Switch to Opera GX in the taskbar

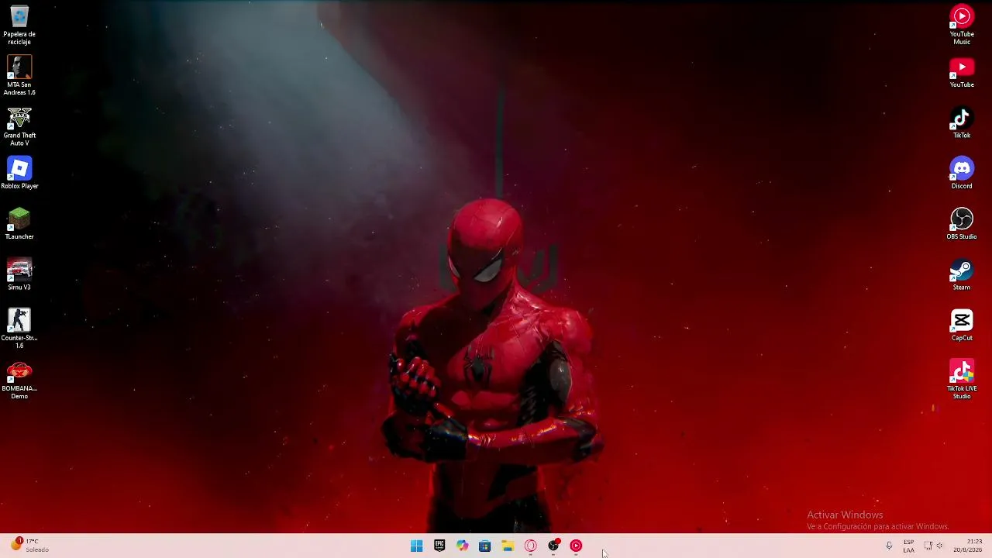530,546
